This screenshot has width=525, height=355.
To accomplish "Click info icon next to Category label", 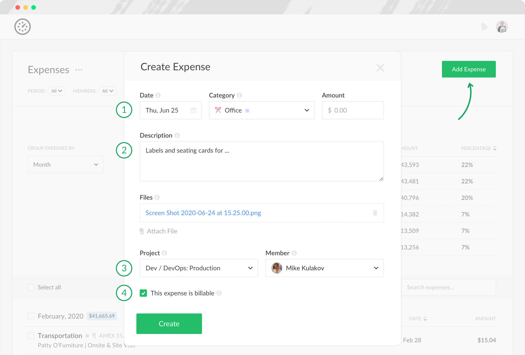I will point(239,95).
